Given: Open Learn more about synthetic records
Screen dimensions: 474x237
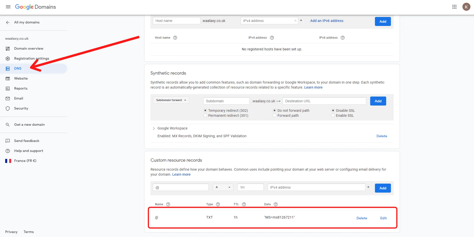Looking at the screenshot, I should coord(313,88).
